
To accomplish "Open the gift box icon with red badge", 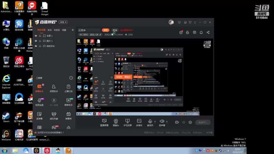I will point(181,32).
